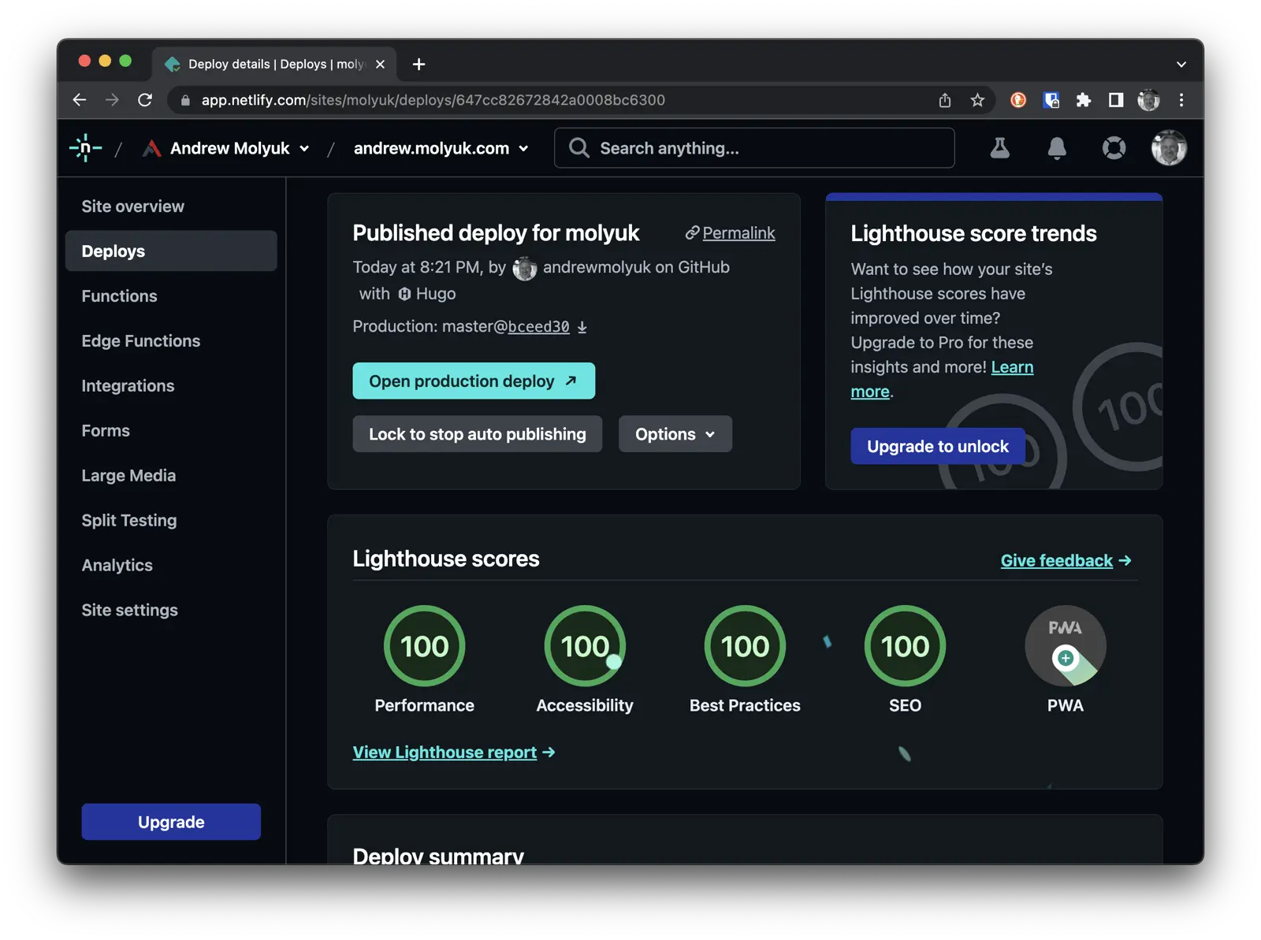Screen dimensions: 1261x940
Task: Click Lock to stop auto publishing
Action: [477, 434]
